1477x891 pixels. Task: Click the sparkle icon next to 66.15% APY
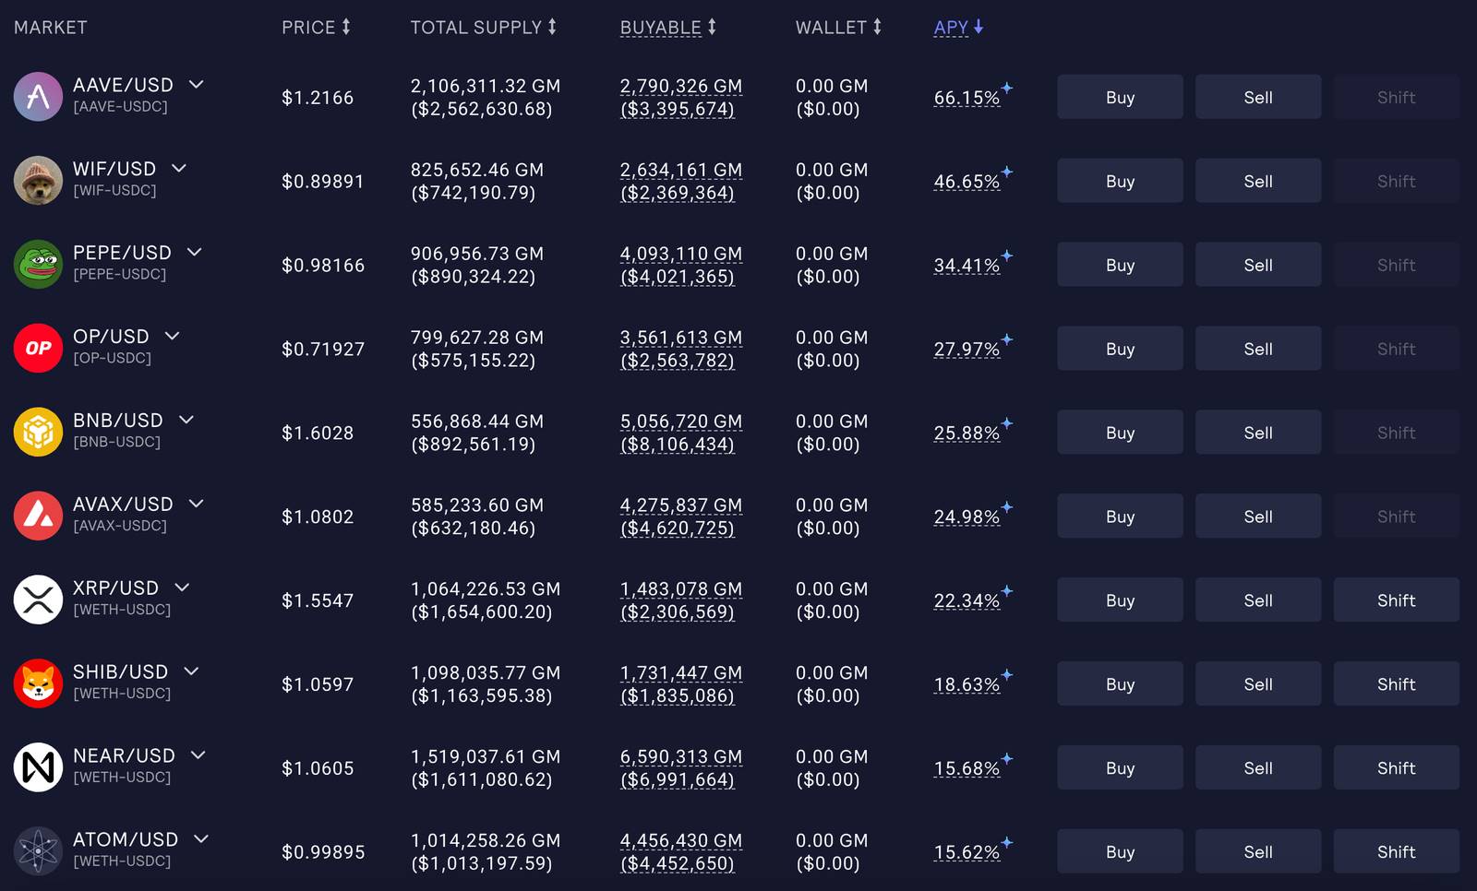pyautogui.click(x=1007, y=88)
